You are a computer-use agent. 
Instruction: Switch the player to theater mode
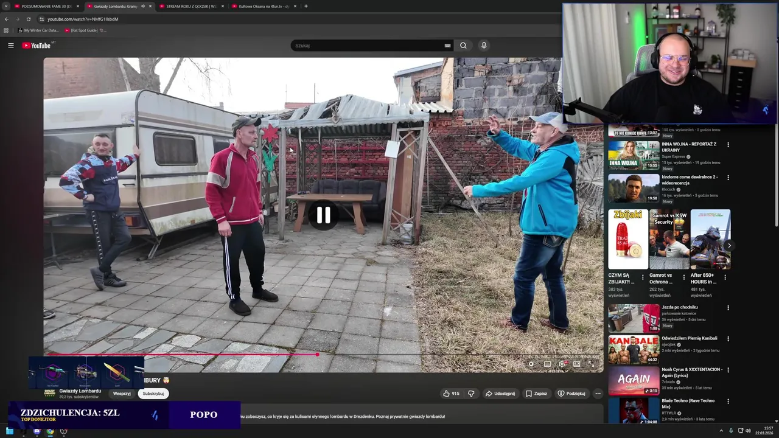click(x=576, y=364)
